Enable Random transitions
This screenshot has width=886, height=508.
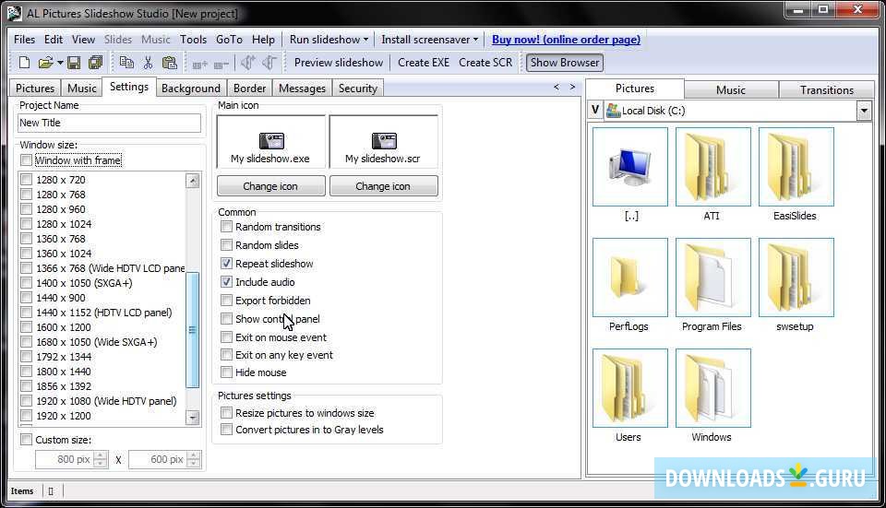click(227, 227)
